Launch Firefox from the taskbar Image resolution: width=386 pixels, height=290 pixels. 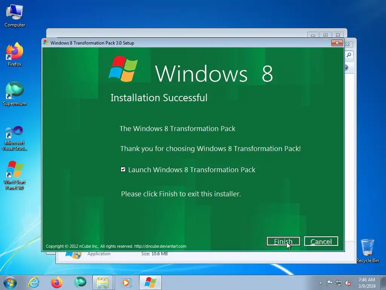pos(57,282)
